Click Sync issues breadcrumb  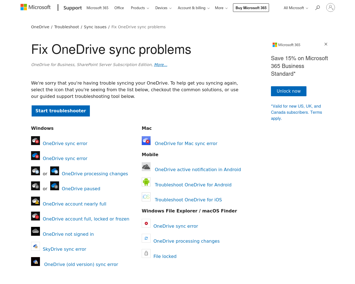[x=95, y=27]
